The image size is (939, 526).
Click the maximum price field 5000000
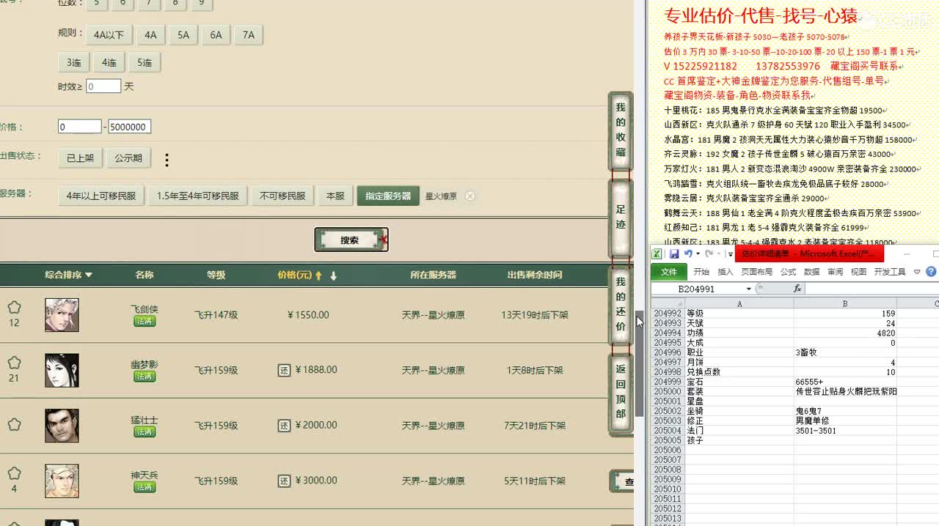coord(129,127)
